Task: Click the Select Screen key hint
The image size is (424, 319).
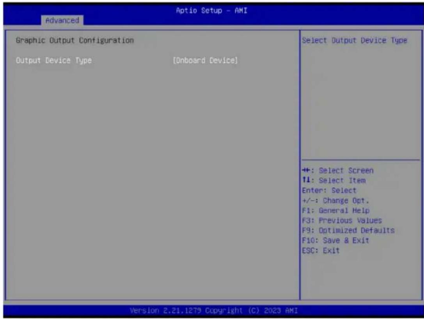Action: coord(338,170)
